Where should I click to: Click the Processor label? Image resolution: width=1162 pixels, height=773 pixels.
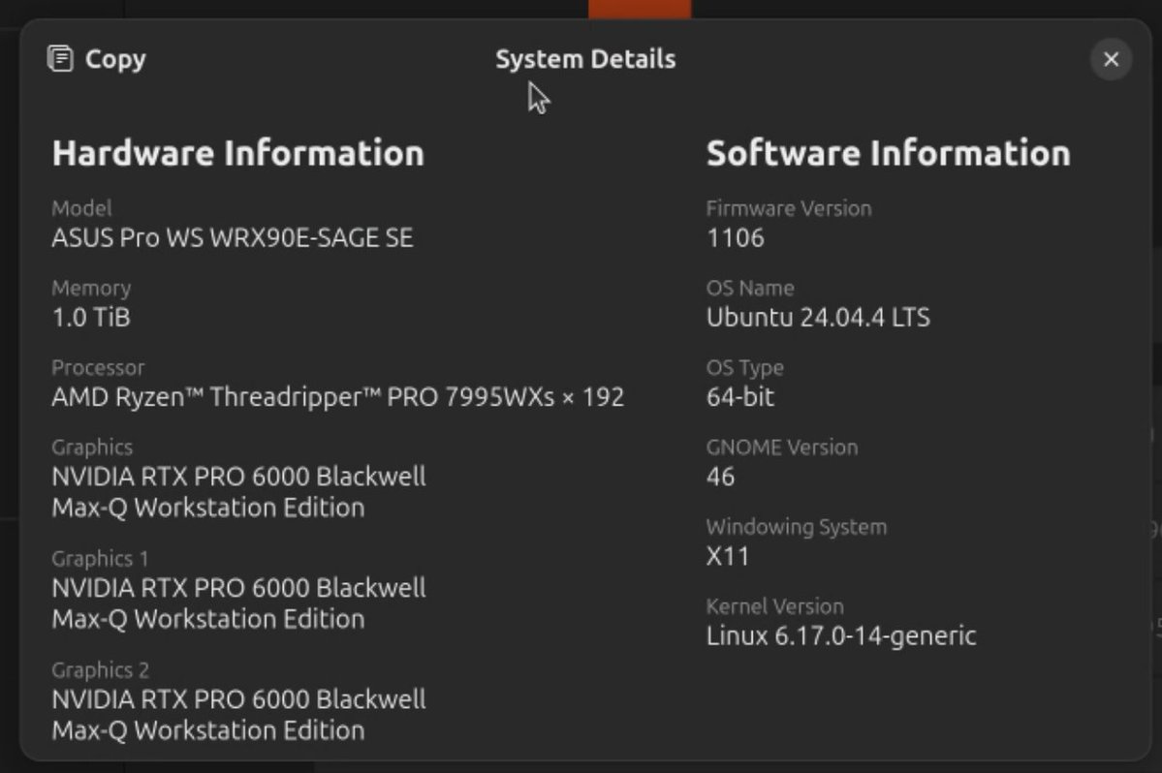(x=98, y=367)
